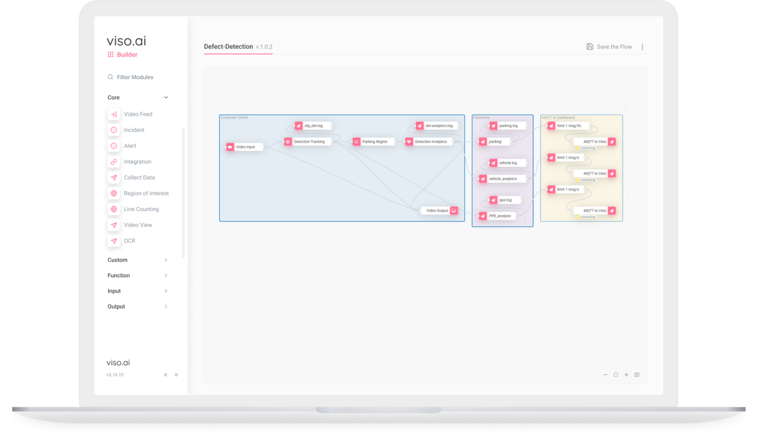Select the Video Feed module icon

point(114,114)
